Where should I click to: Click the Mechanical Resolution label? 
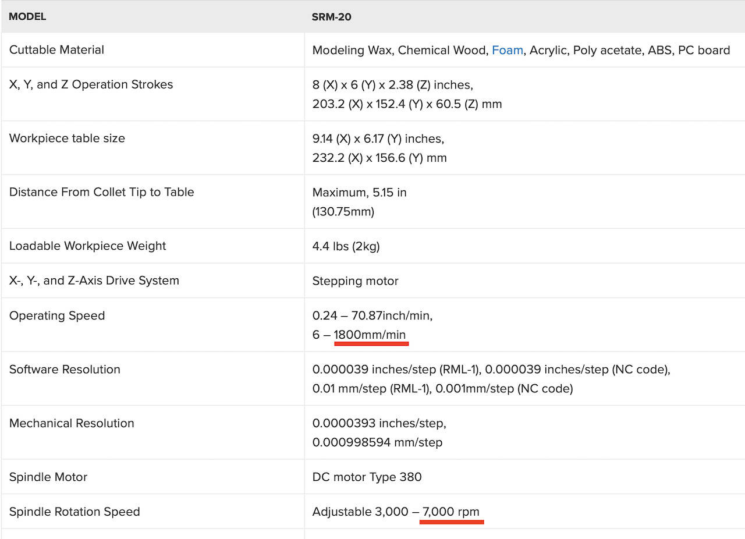(72, 423)
